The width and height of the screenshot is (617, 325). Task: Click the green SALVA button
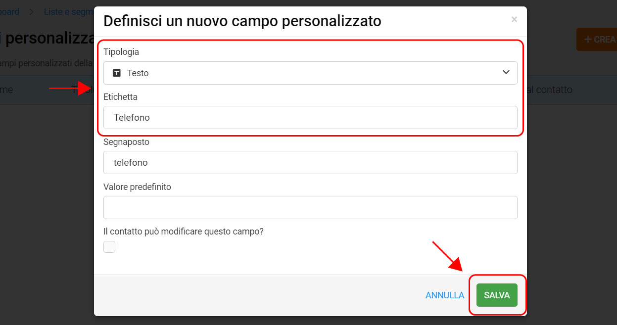click(x=497, y=295)
